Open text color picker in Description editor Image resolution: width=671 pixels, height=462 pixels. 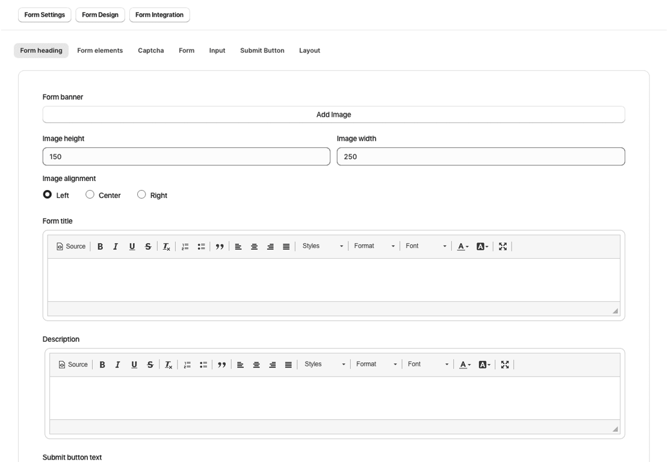pos(465,365)
